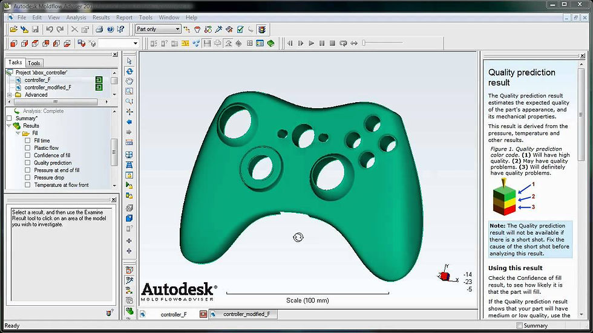Select controller_modified_F study in project tree
This screenshot has width=593, height=333.
tap(48, 87)
